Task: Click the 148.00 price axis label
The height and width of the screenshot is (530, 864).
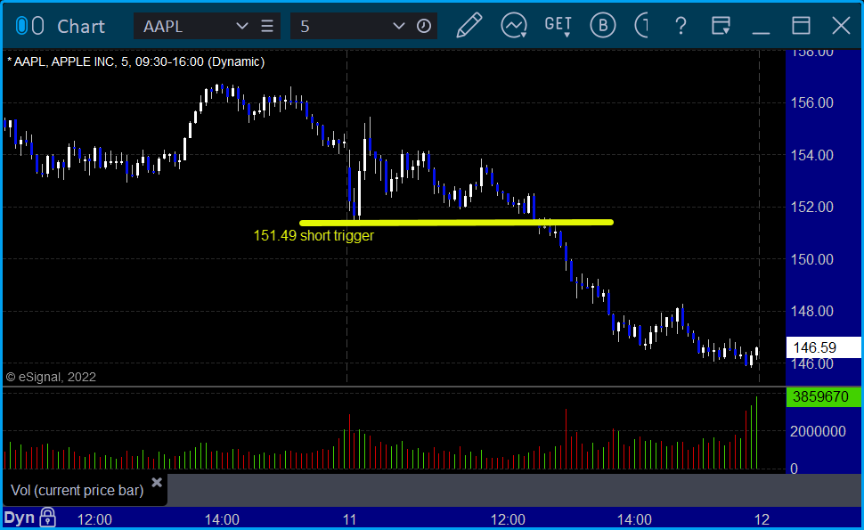Action: click(811, 311)
